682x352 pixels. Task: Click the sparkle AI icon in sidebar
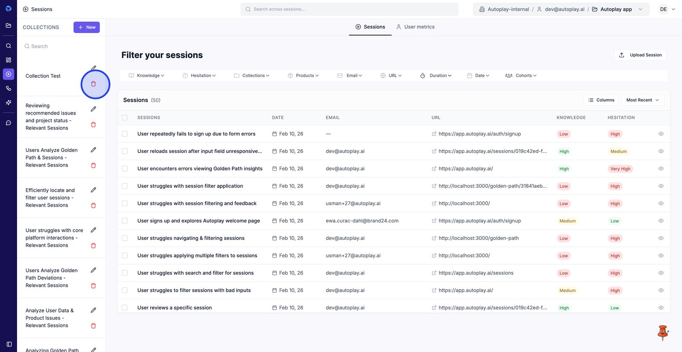pyautogui.click(x=9, y=103)
